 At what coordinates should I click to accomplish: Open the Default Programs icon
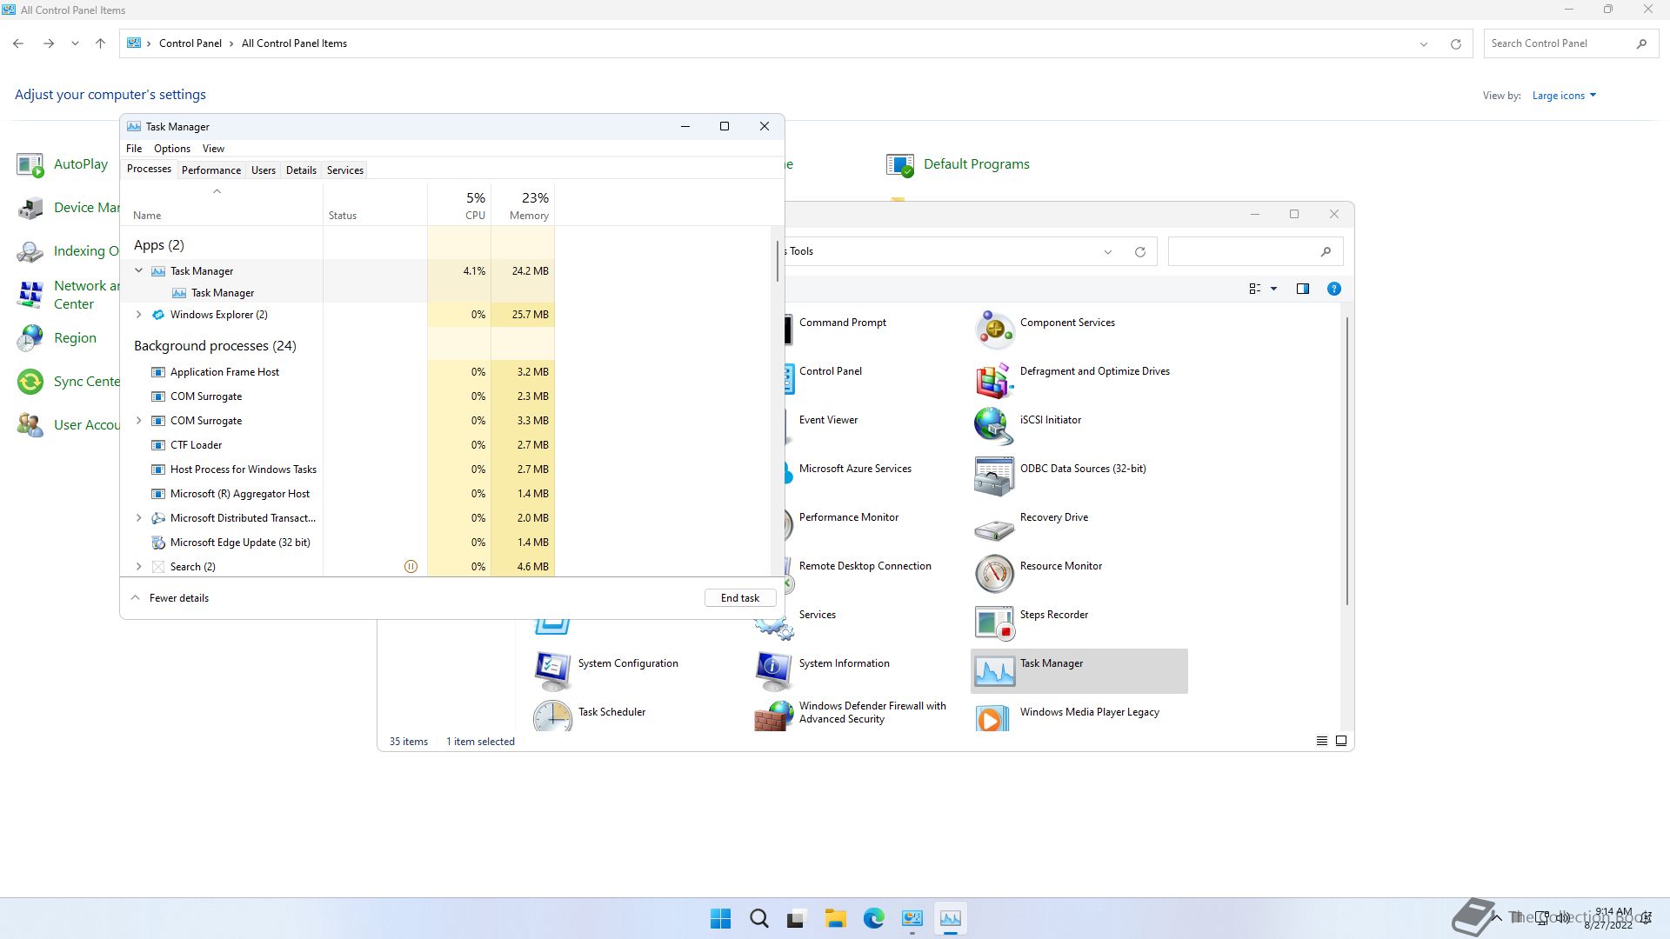point(900,164)
